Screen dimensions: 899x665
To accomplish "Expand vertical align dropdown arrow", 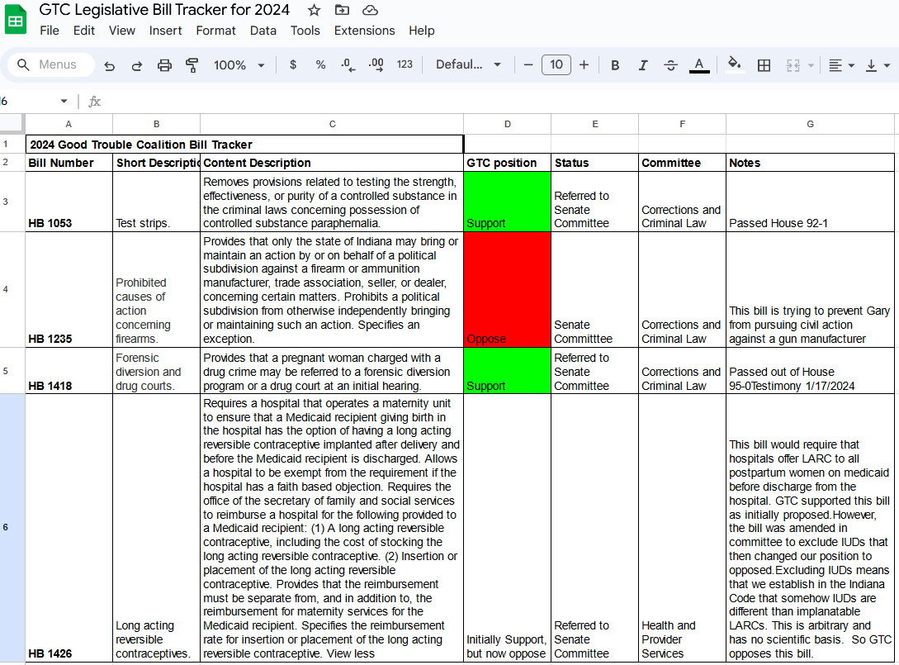I will click(887, 65).
